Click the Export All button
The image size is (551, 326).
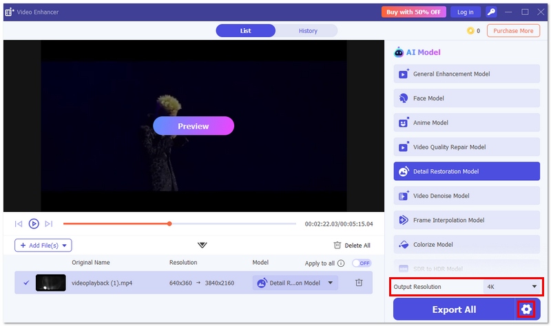[454, 309]
